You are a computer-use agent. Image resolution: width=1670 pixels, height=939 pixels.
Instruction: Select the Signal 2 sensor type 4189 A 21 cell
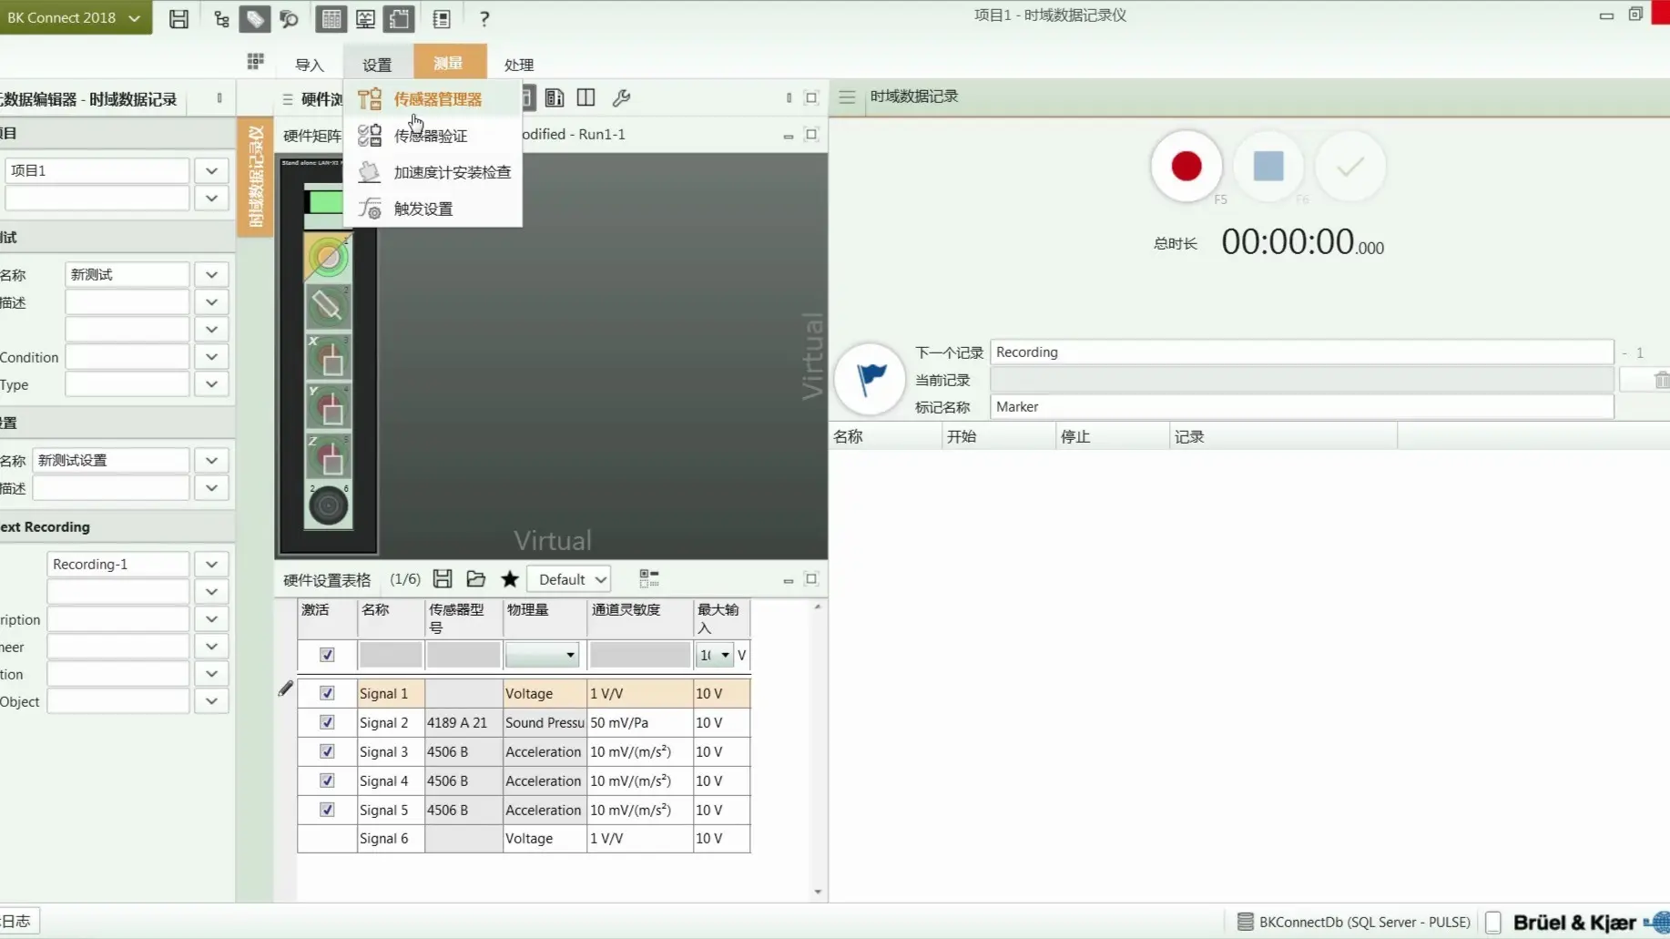pyautogui.click(x=463, y=722)
